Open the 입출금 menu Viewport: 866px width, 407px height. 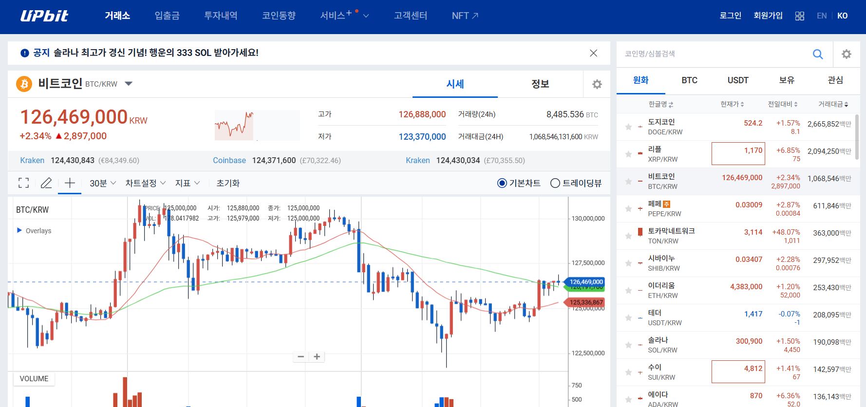coord(167,16)
